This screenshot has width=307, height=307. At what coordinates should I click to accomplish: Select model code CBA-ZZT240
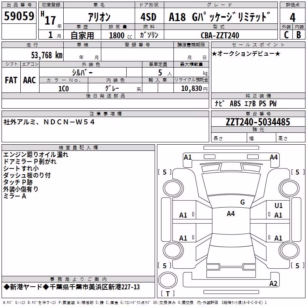pyautogui.click(x=220, y=35)
